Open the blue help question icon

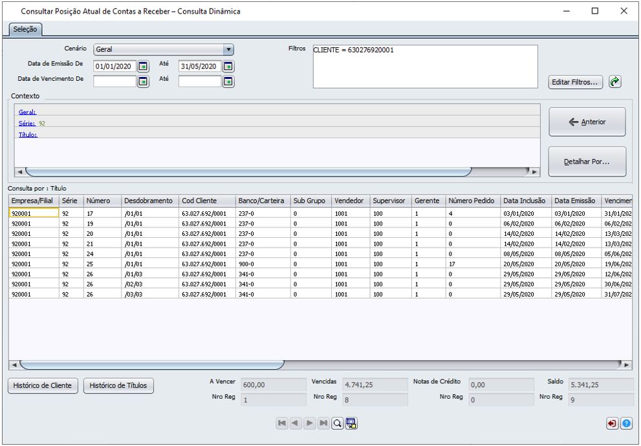[626, 423]
